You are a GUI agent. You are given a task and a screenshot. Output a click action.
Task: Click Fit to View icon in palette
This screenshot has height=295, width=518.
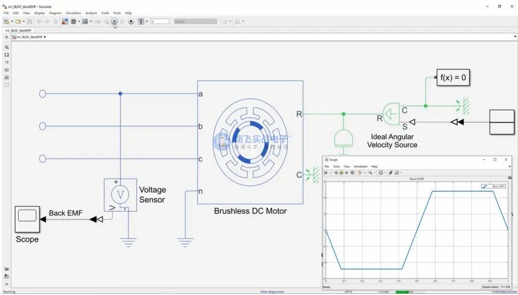click(x=7, y=54)
